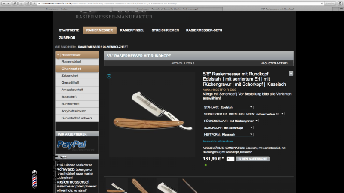Collapse the Rasiermesser sidebar category arrow

58,55
